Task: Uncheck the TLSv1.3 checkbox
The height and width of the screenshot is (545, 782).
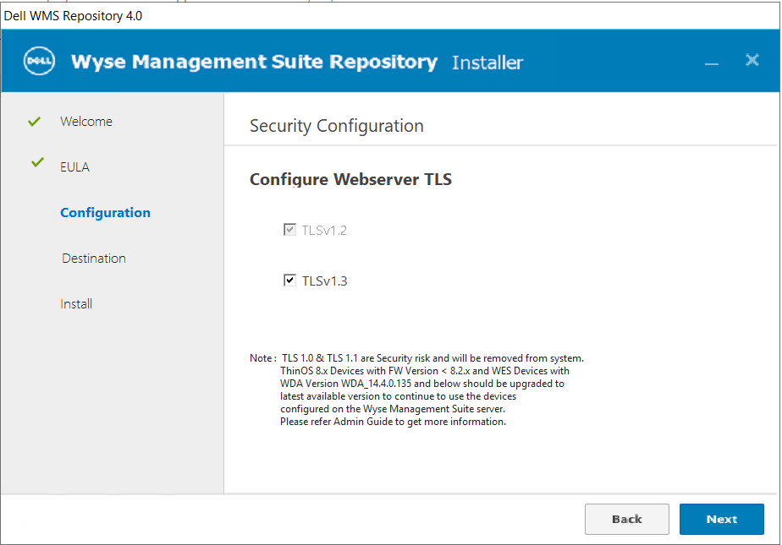Action: [289, 281]
